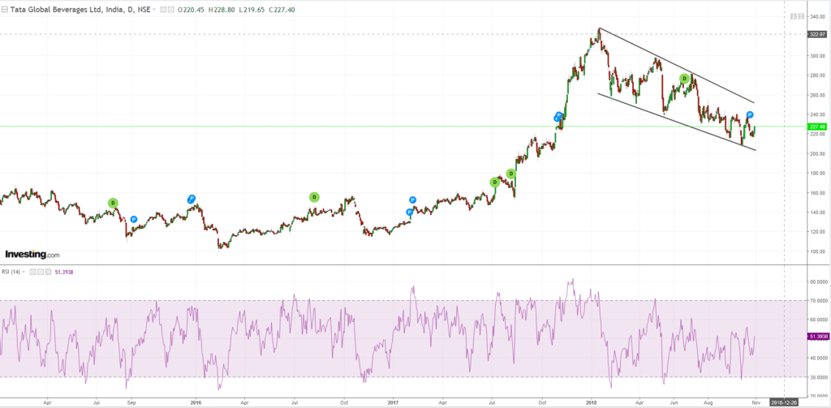Click the 340.00 price axis label
The width and height of the screenshot is (831, 408).
click(x=818, y=17)
